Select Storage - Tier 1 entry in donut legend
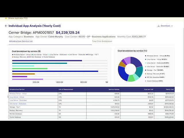Screen dimensions: 184x138 point(154,70)
